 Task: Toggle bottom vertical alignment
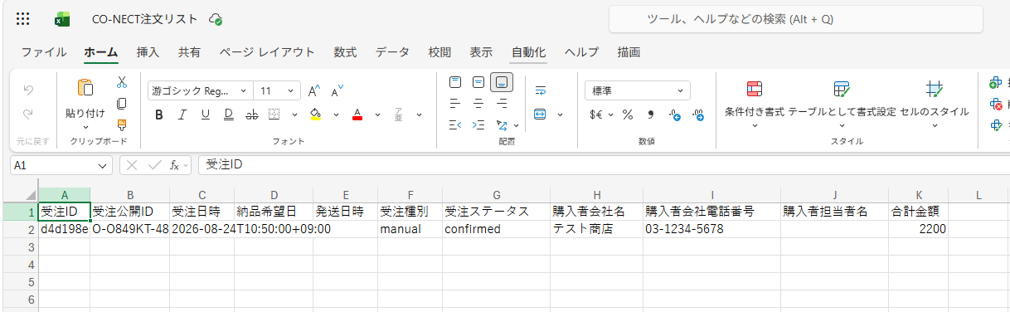tap(502, 82)
